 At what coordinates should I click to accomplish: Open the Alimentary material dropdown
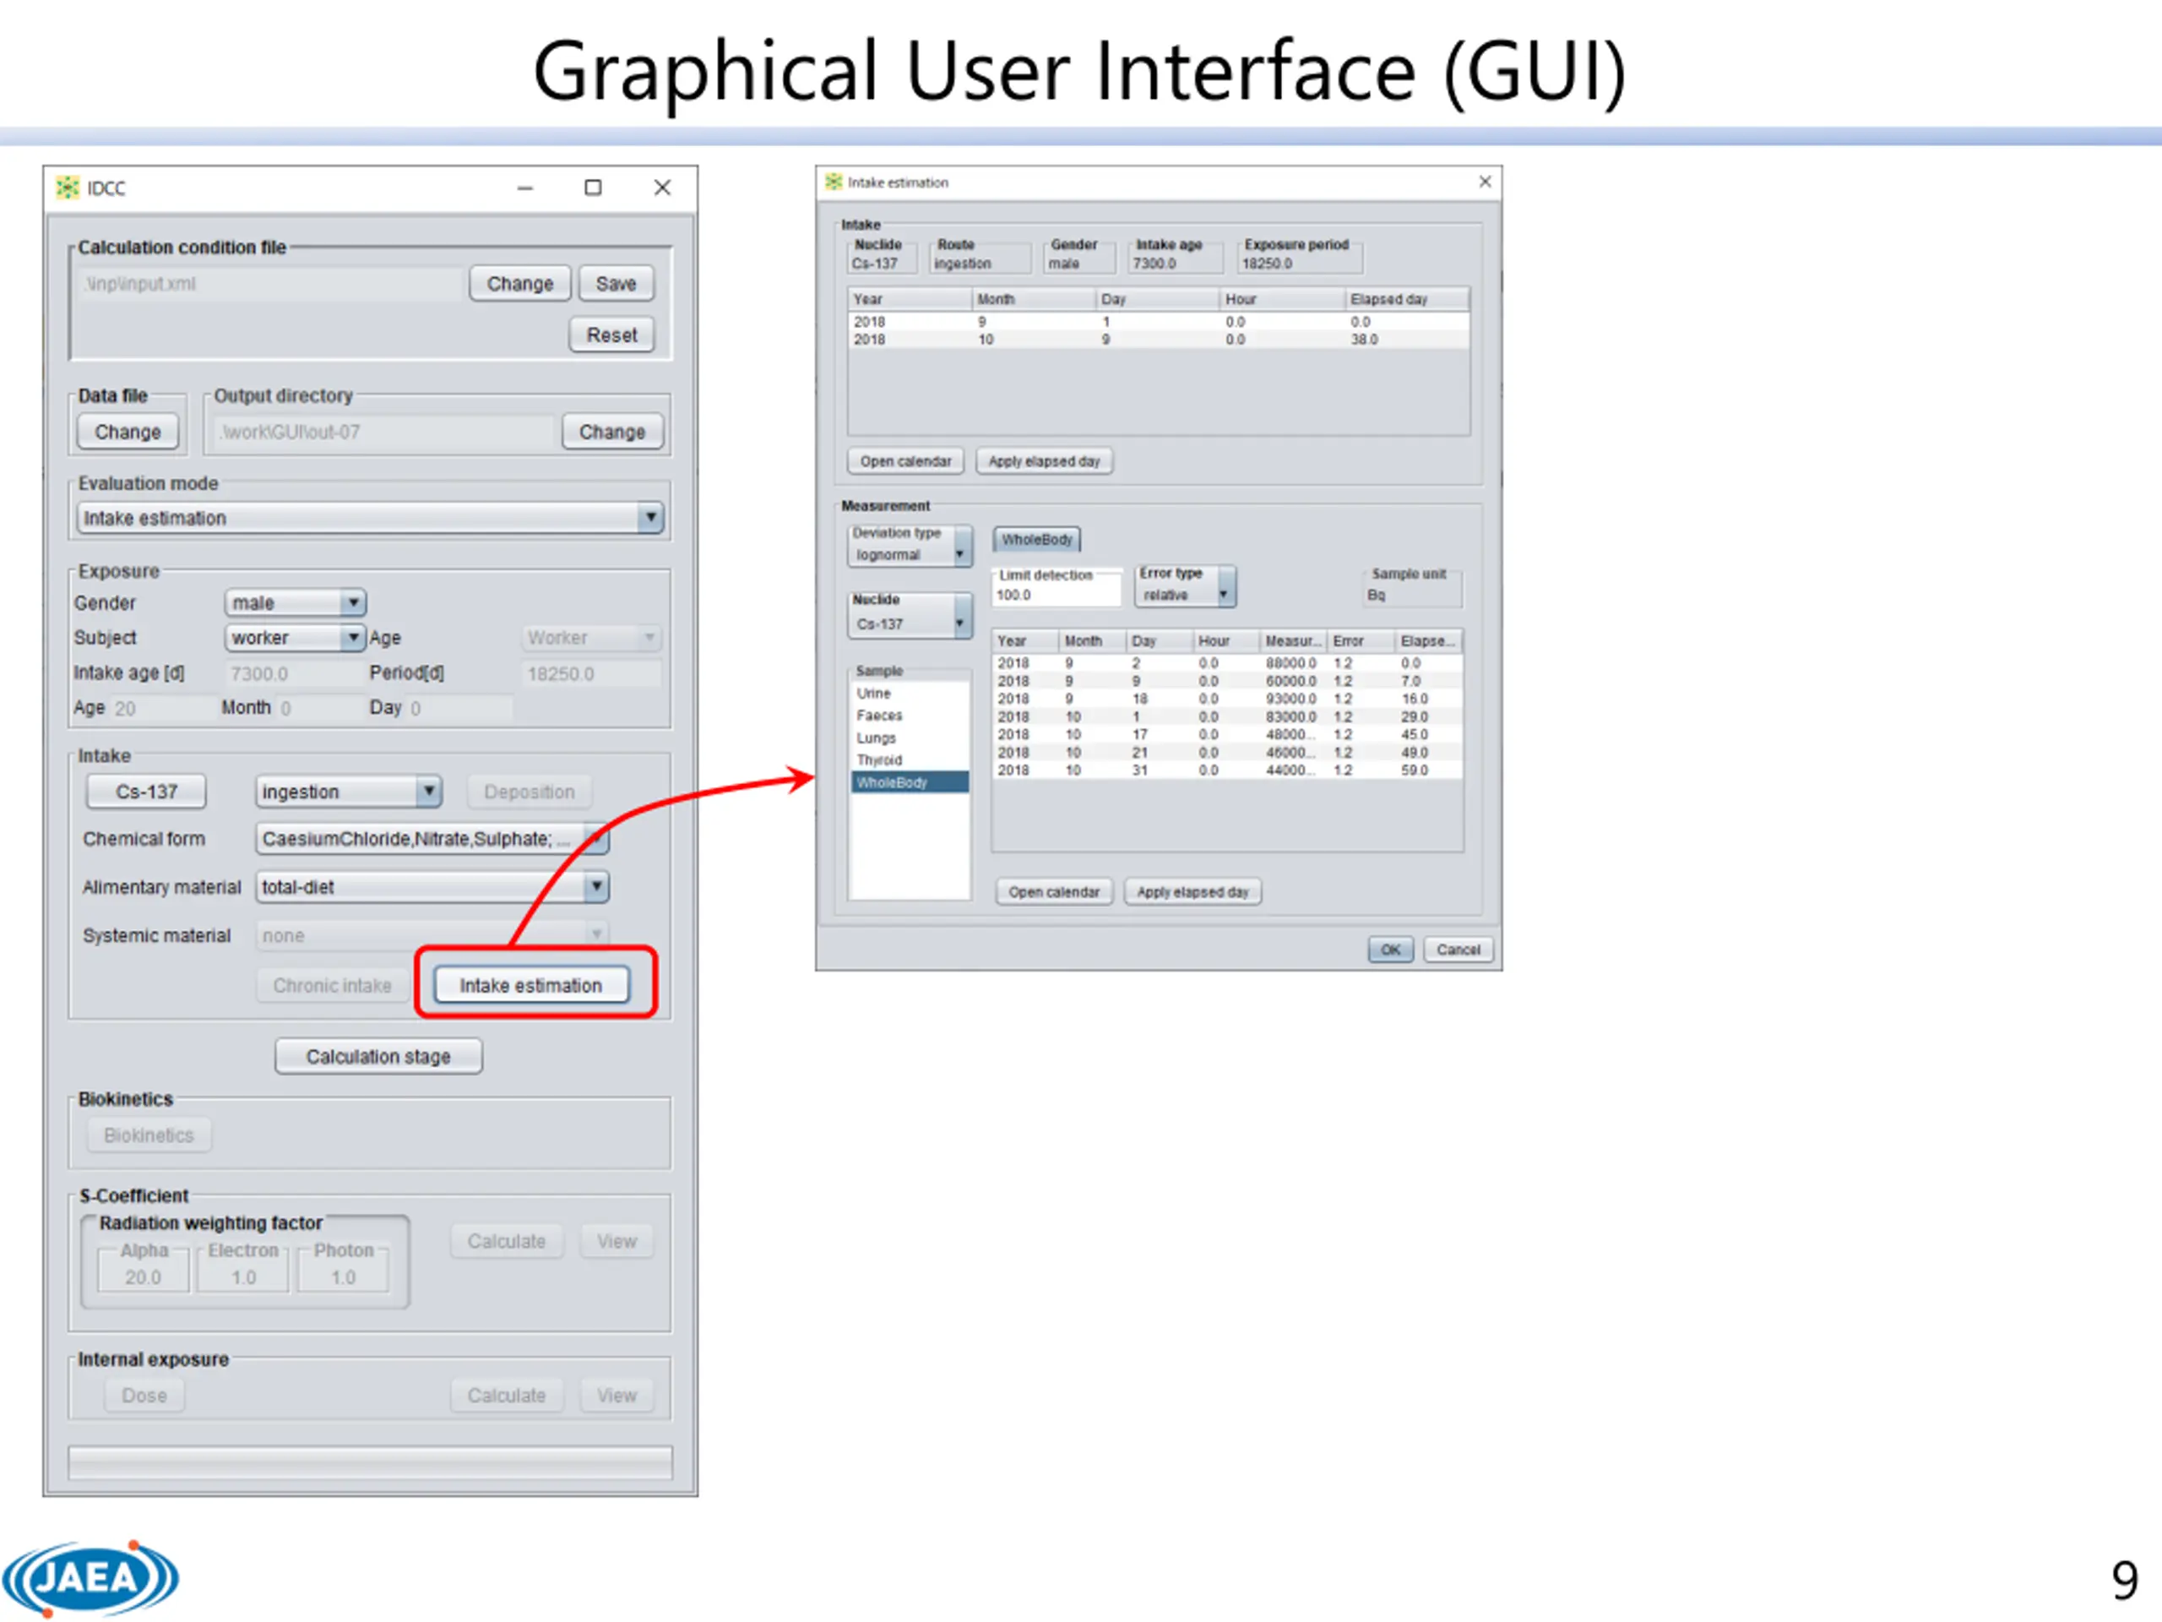(432, 887)
